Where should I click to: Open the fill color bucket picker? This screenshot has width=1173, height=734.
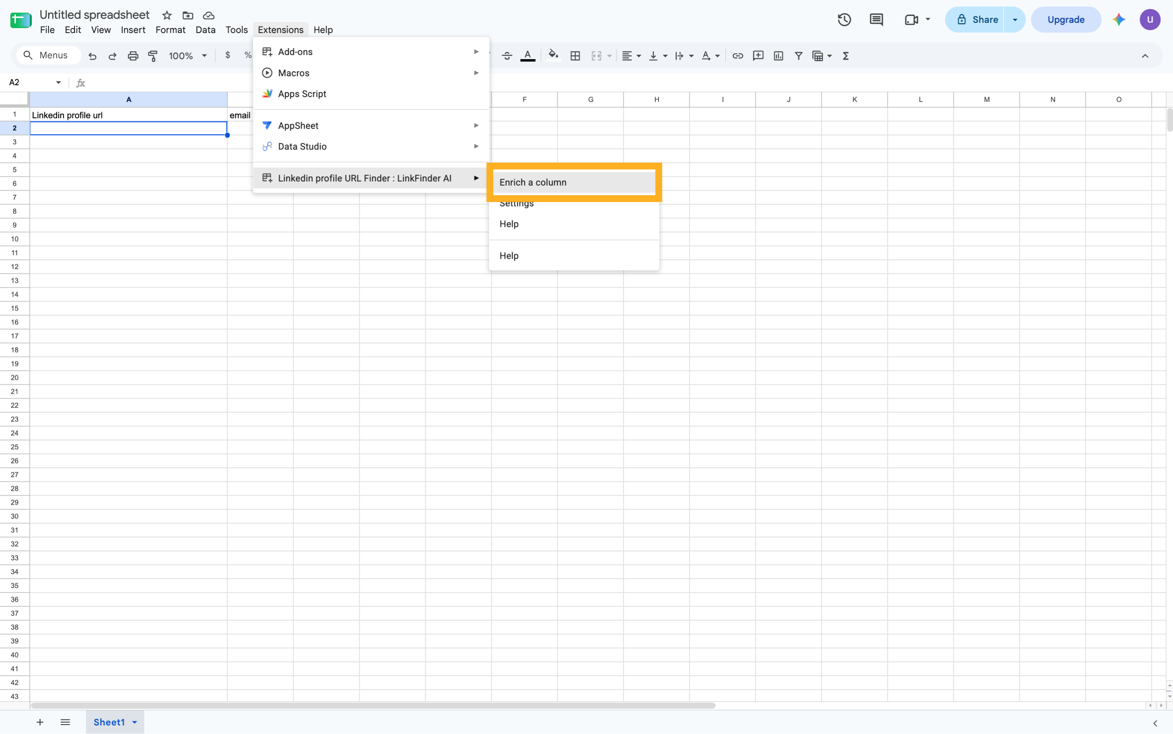coord(554,56)
